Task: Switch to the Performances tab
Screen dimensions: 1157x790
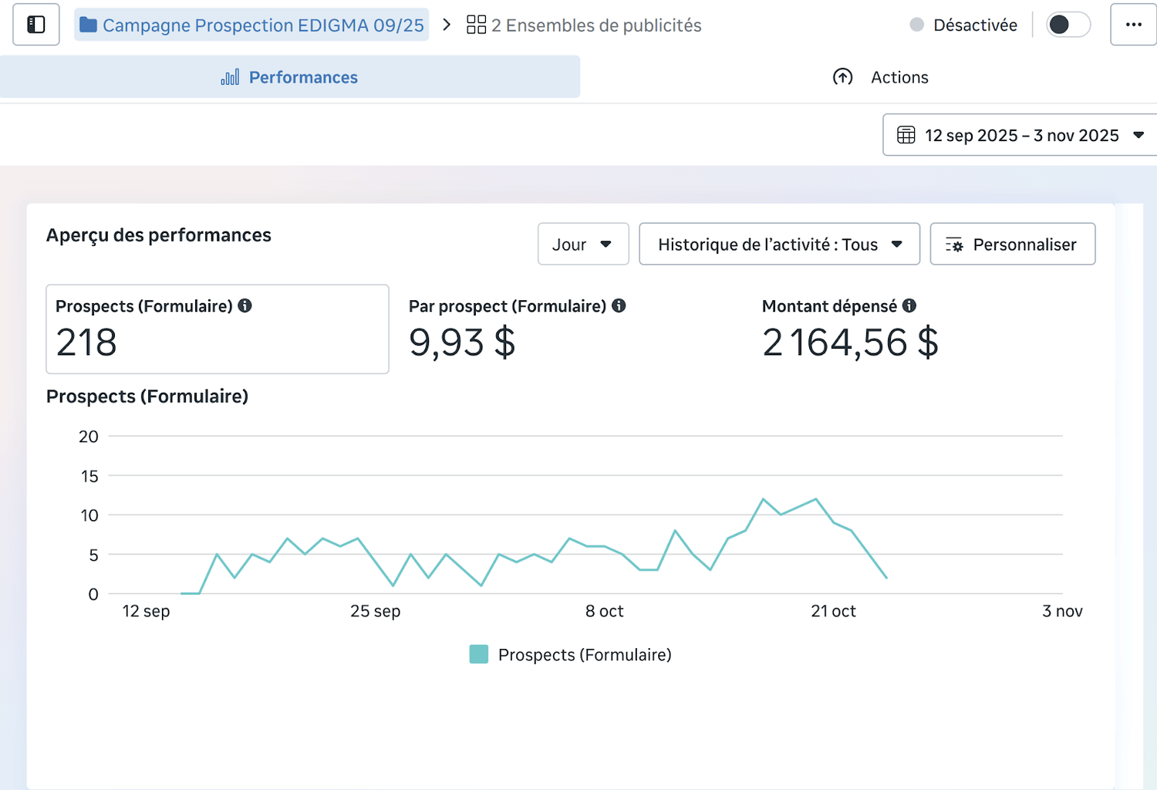Action: click(x=289, y=77)
